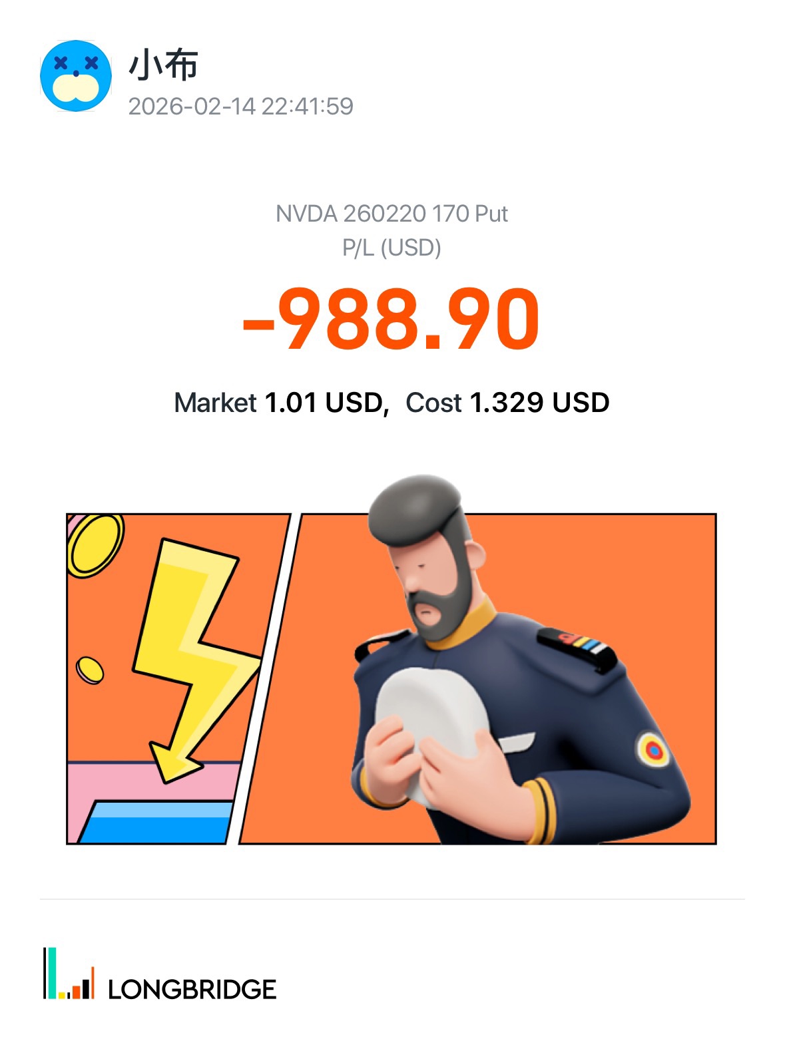Select the Market 1.01 USD value
This screenshot has height=1055, width=785.
[281, 403]
